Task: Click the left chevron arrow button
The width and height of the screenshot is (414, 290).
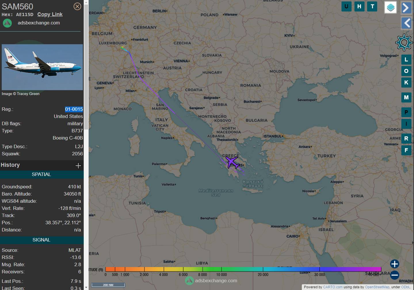Action: [406, 23]
